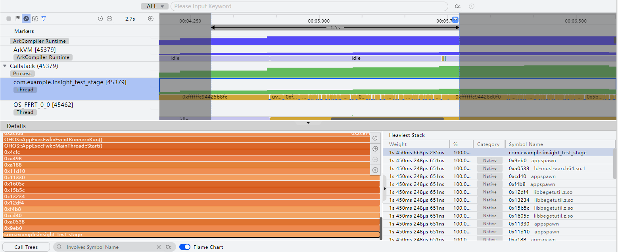Collapse the Details panel with down arrow

click(x=308, y=123)
